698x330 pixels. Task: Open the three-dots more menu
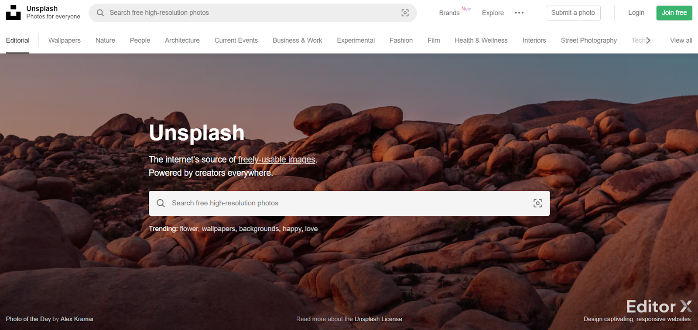coord(519,13)
